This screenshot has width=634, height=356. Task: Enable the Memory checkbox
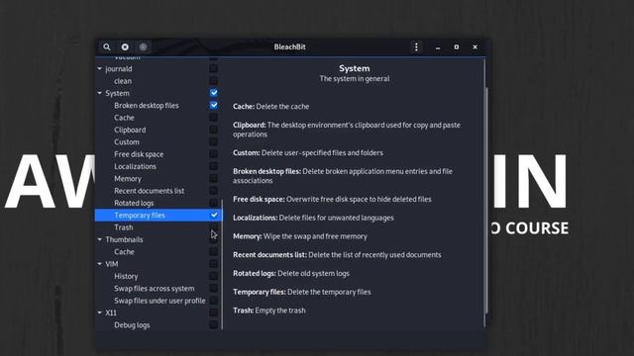click(x=214, y=178)
